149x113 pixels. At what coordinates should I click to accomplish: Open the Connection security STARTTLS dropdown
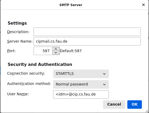pos(81,74)
